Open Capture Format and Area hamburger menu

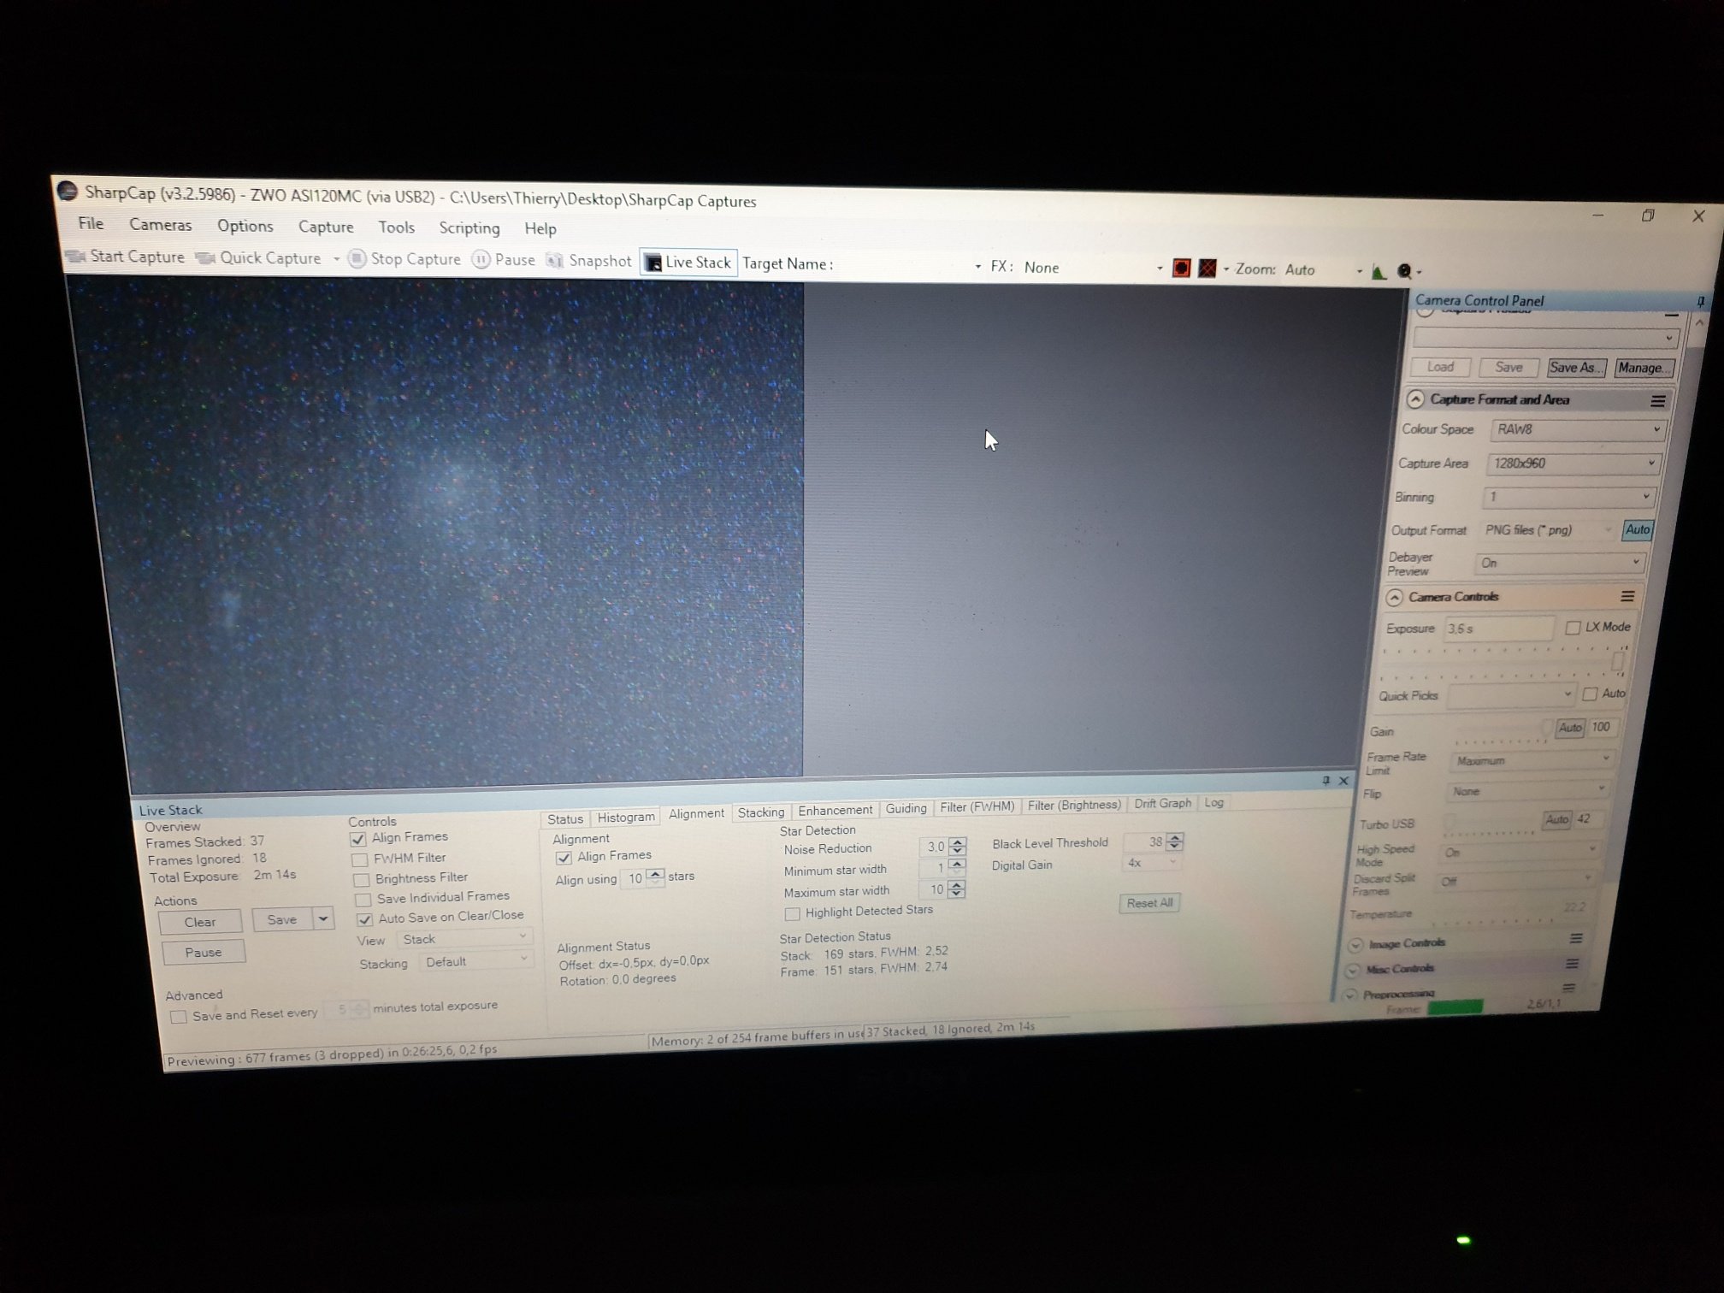click(x=1657, y=401)
